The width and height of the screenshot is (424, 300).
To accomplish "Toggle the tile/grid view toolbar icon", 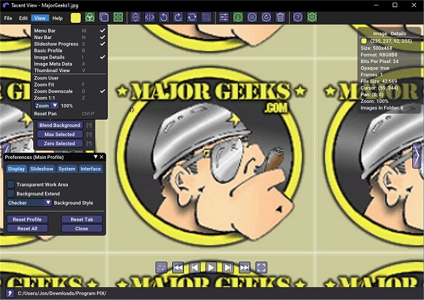I will click(x=118, y=18).
